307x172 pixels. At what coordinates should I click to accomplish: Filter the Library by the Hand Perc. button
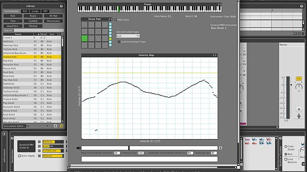click(x=13, y=26)
